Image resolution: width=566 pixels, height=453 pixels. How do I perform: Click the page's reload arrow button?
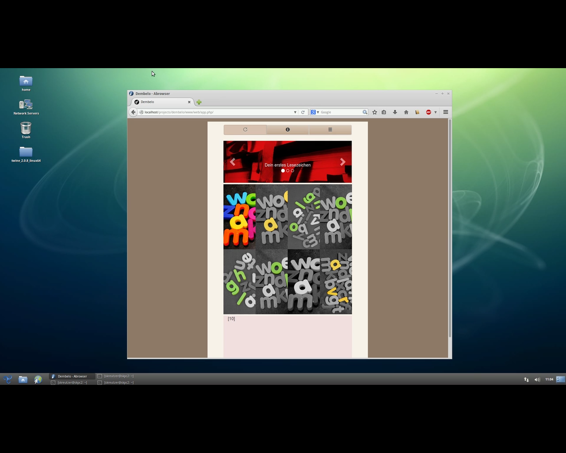(x=245, y=130)
